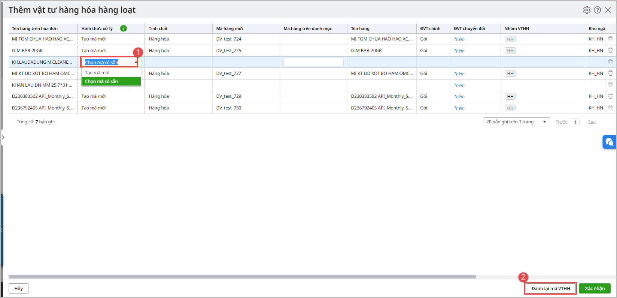Open the settings gear icon
The width and height of the screenshot is (617, 298).
point(587,10)
